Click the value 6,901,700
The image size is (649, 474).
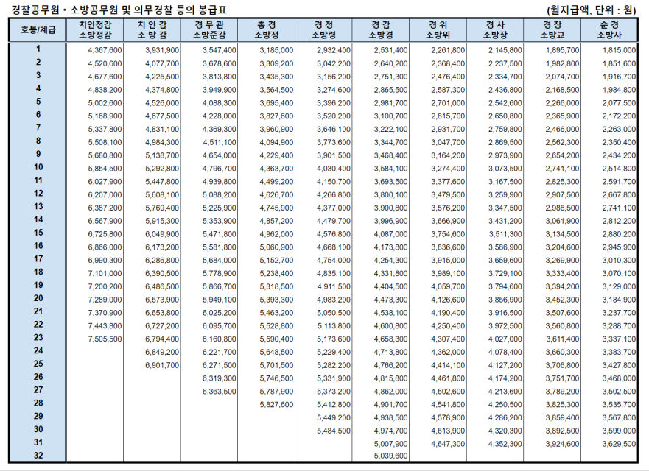pos(162,366)
